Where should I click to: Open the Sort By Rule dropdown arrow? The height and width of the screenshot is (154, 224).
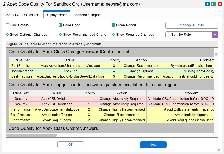(215, 35)
